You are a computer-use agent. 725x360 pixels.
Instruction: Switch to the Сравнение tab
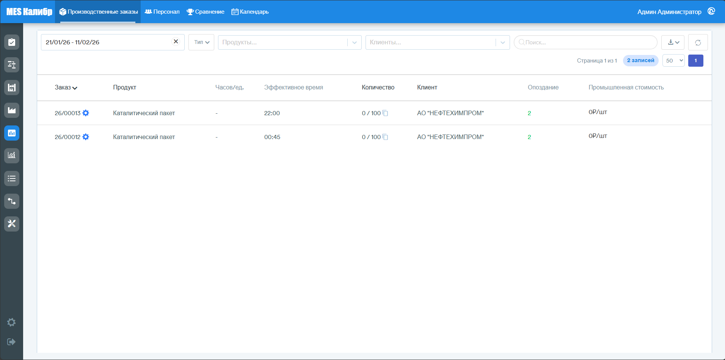(206, 12)
